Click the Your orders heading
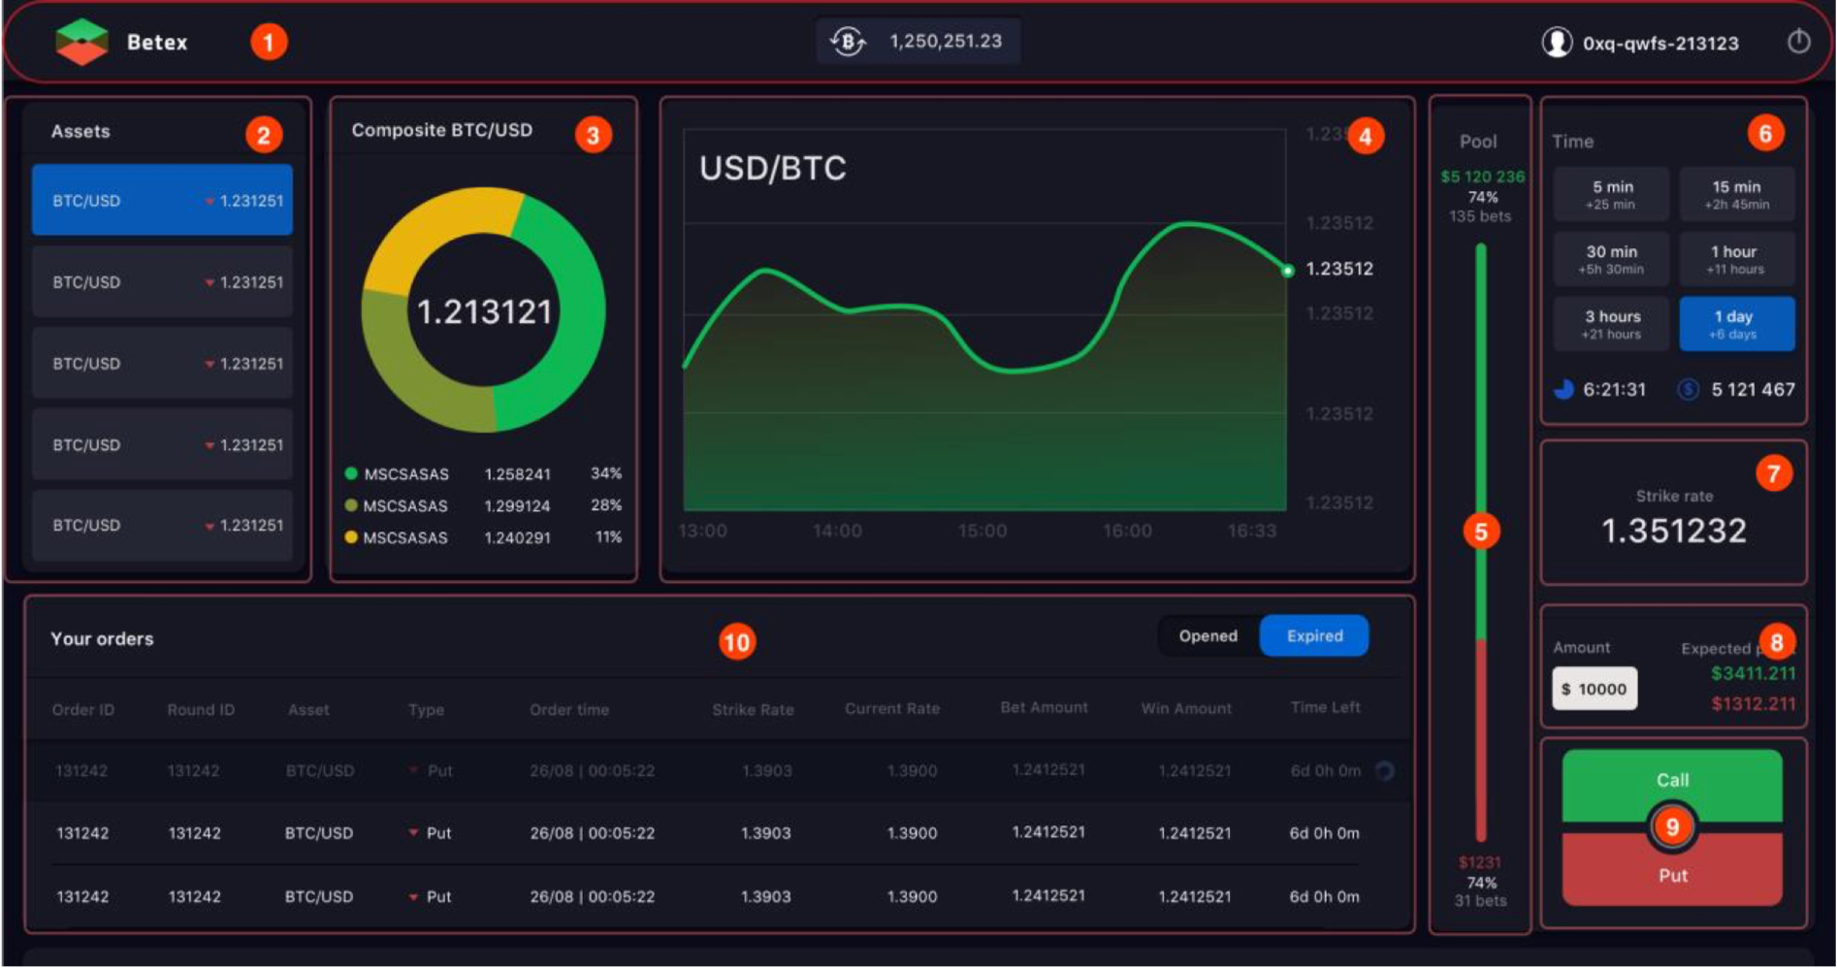Image resolution: width=1837 pixels, height=968 pixels. 102,638
